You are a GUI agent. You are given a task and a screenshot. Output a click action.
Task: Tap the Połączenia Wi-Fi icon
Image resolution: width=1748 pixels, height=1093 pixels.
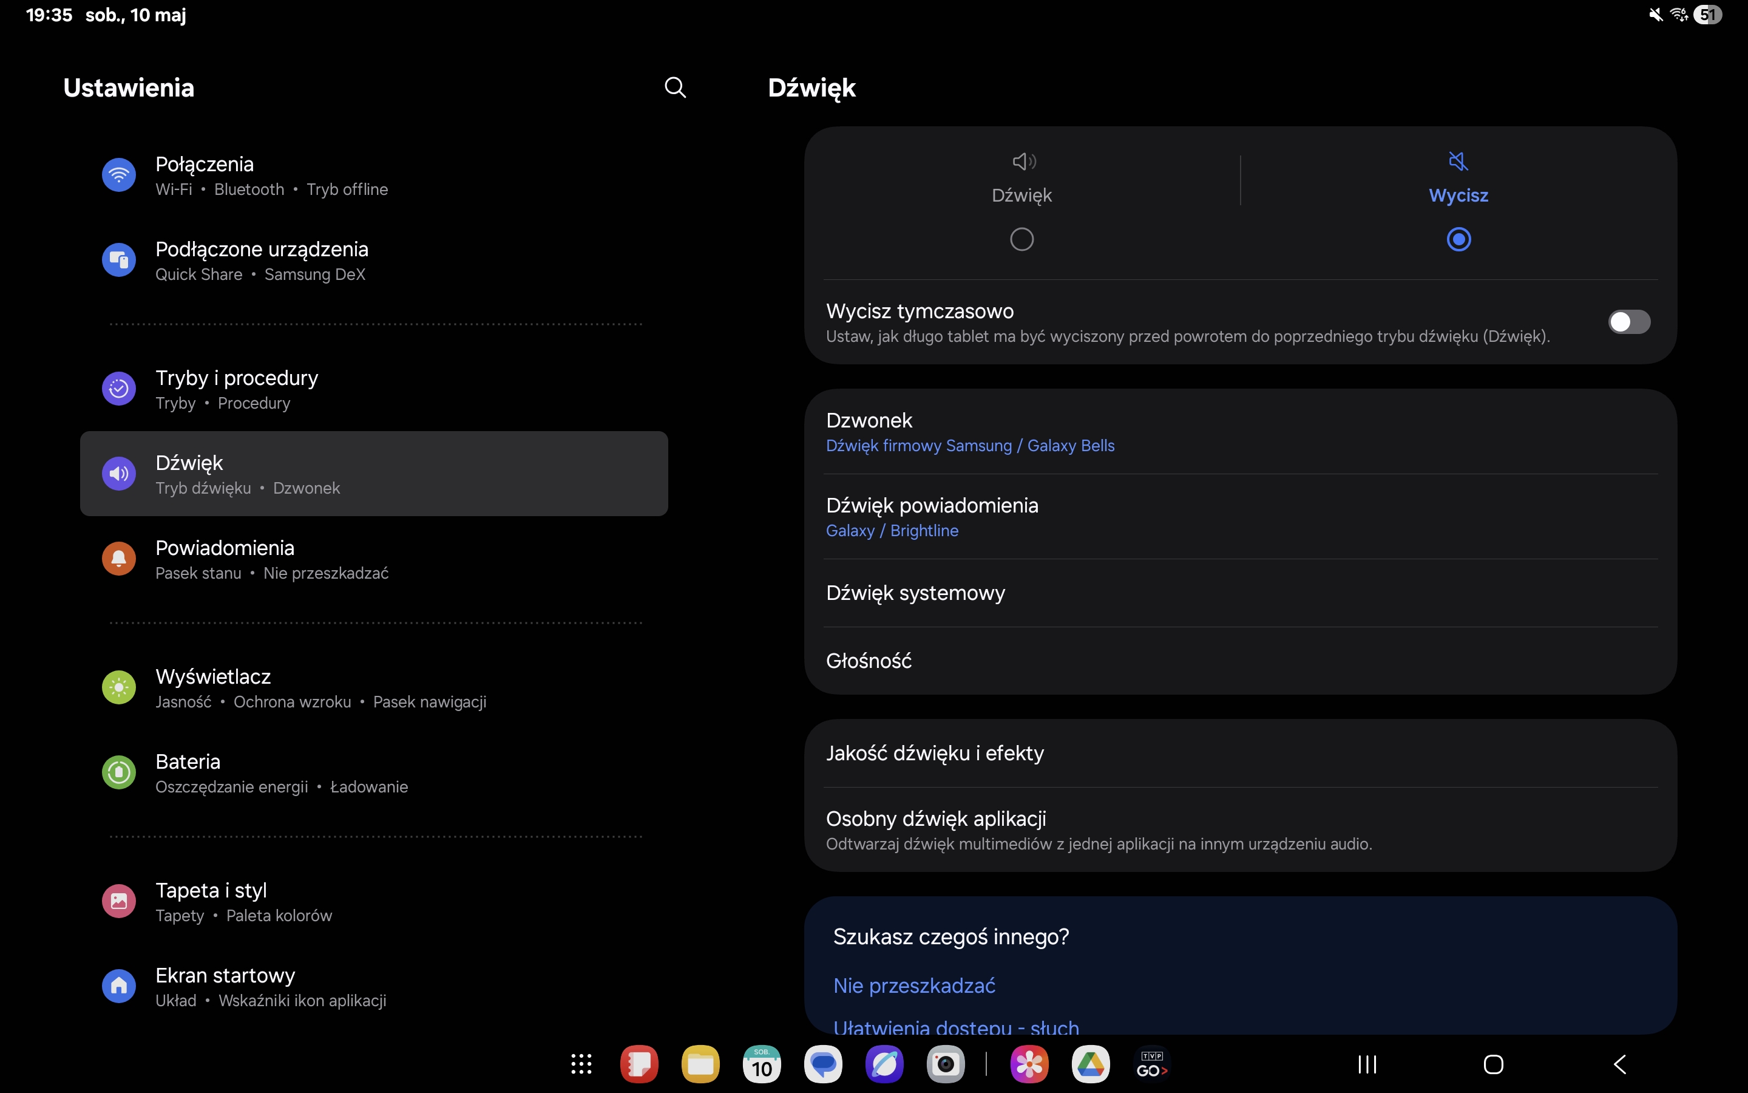click(x=119, y=175)
